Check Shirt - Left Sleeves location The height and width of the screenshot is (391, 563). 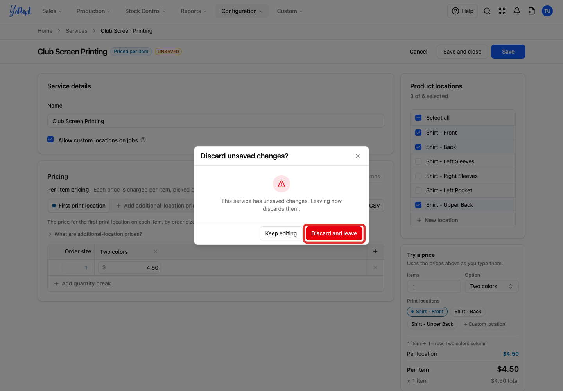coord(418,161)
